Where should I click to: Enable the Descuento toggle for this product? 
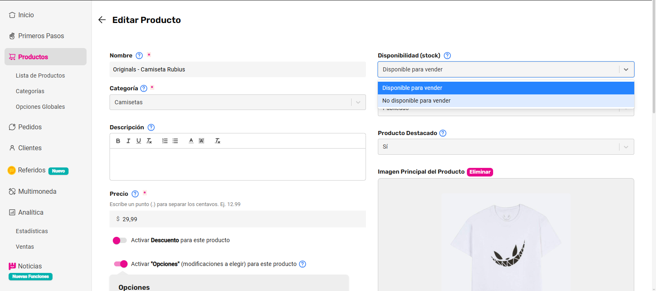pyautogui.click(x=120, y=241)
